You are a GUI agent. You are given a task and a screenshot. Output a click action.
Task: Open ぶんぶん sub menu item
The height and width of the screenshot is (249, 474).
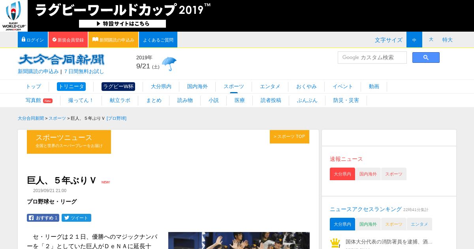[307, 100]
